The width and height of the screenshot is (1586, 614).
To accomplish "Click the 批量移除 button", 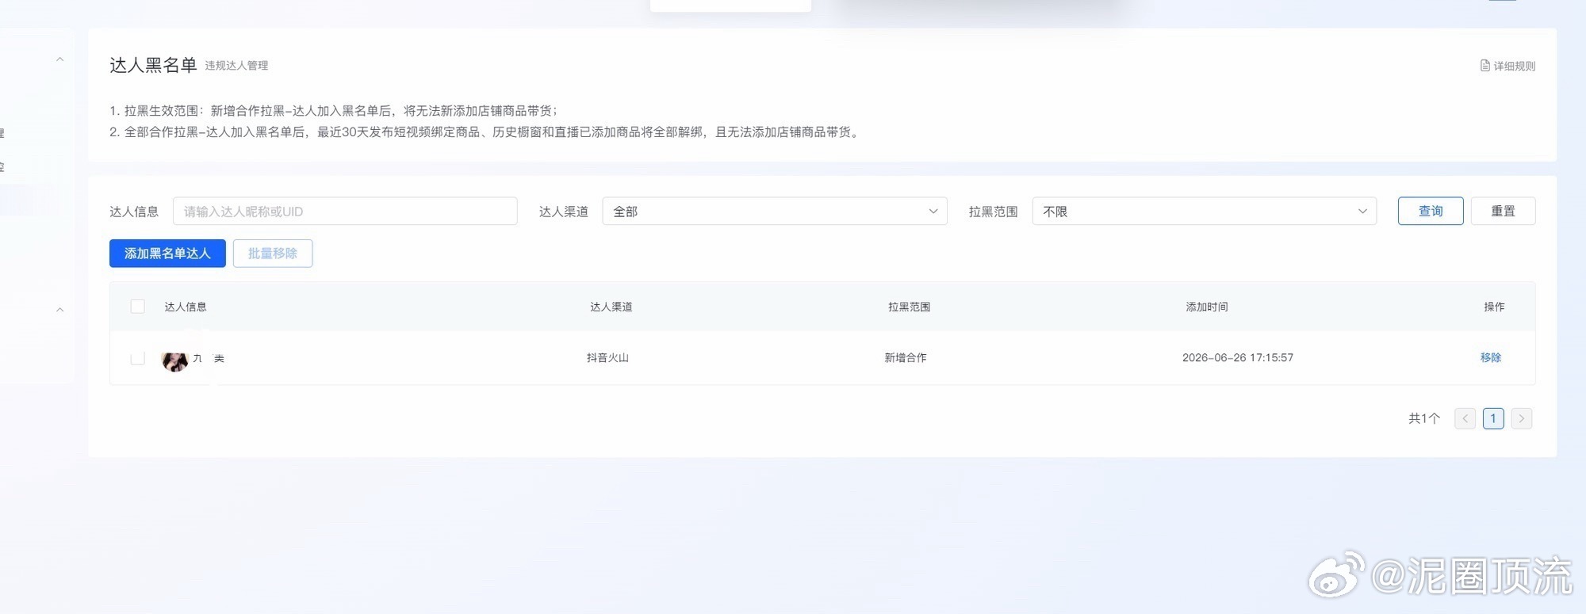I will coord(273,254).
